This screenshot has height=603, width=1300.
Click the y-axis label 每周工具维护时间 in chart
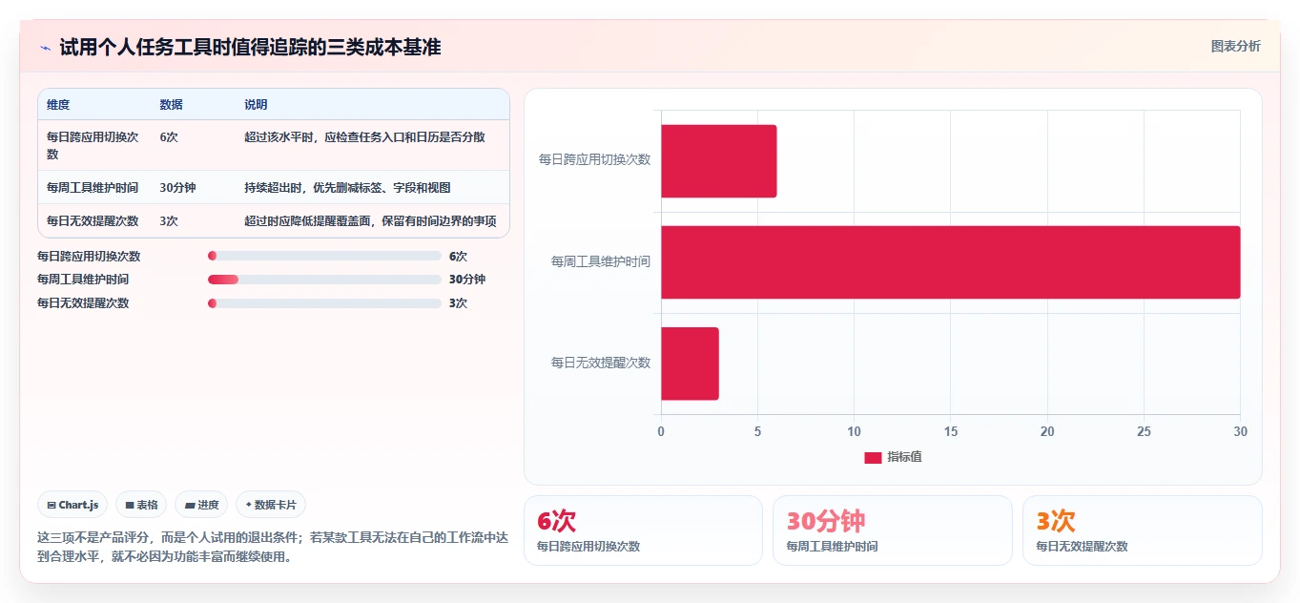601,261
